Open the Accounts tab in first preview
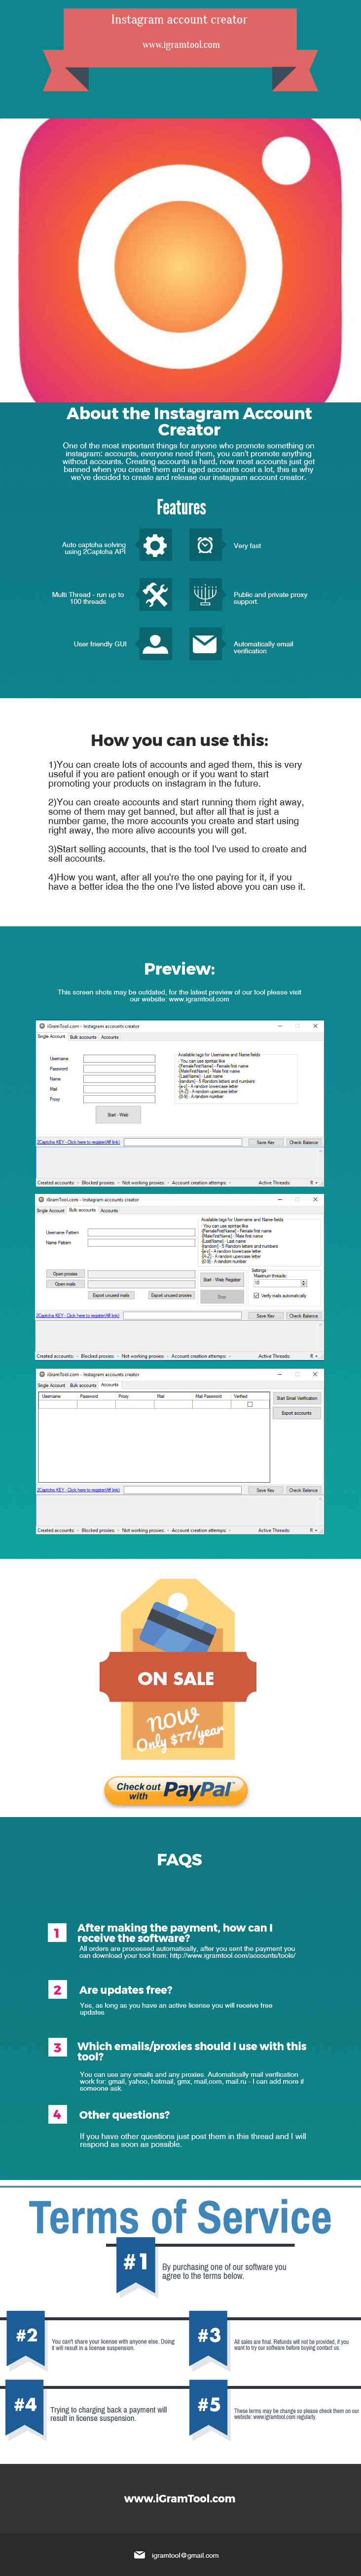This screenshot has width=361, height=2576. [x=110, y=1037]
